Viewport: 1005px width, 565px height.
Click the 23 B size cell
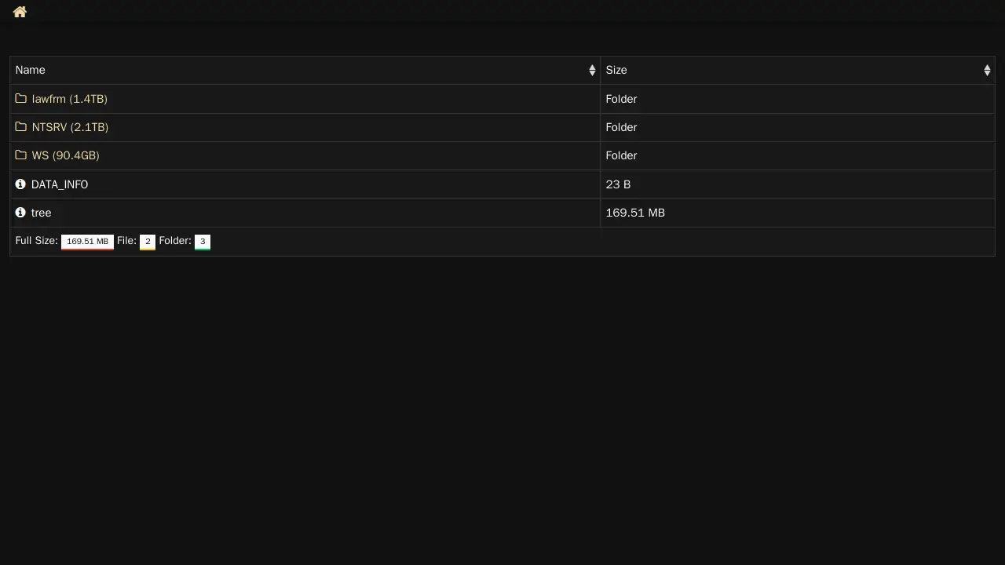[x=618, y=184]
